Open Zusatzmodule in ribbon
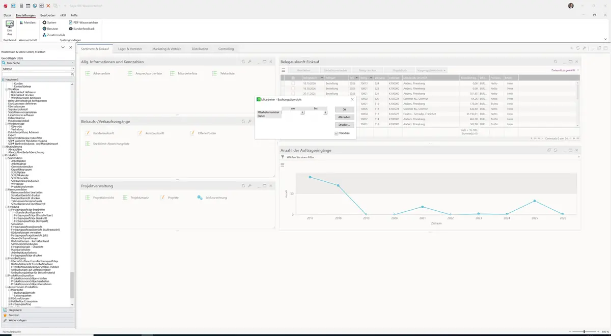This screenshot has width=611, height=336. [x=53, y=35]
